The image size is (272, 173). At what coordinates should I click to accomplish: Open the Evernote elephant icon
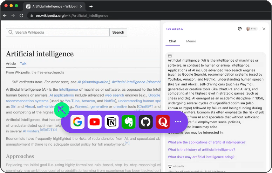point(129,122)
